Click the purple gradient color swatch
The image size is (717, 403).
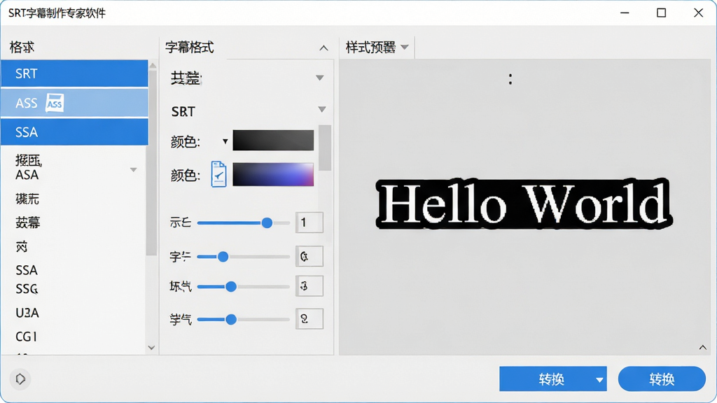click(273, 174)
